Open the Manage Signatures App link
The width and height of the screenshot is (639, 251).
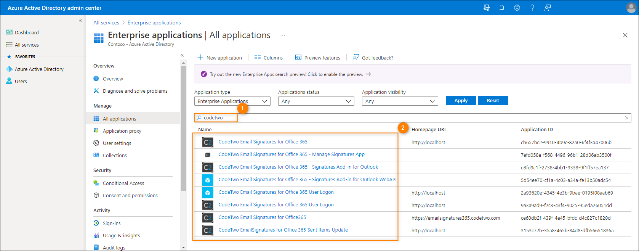click(x=291, y=154)
